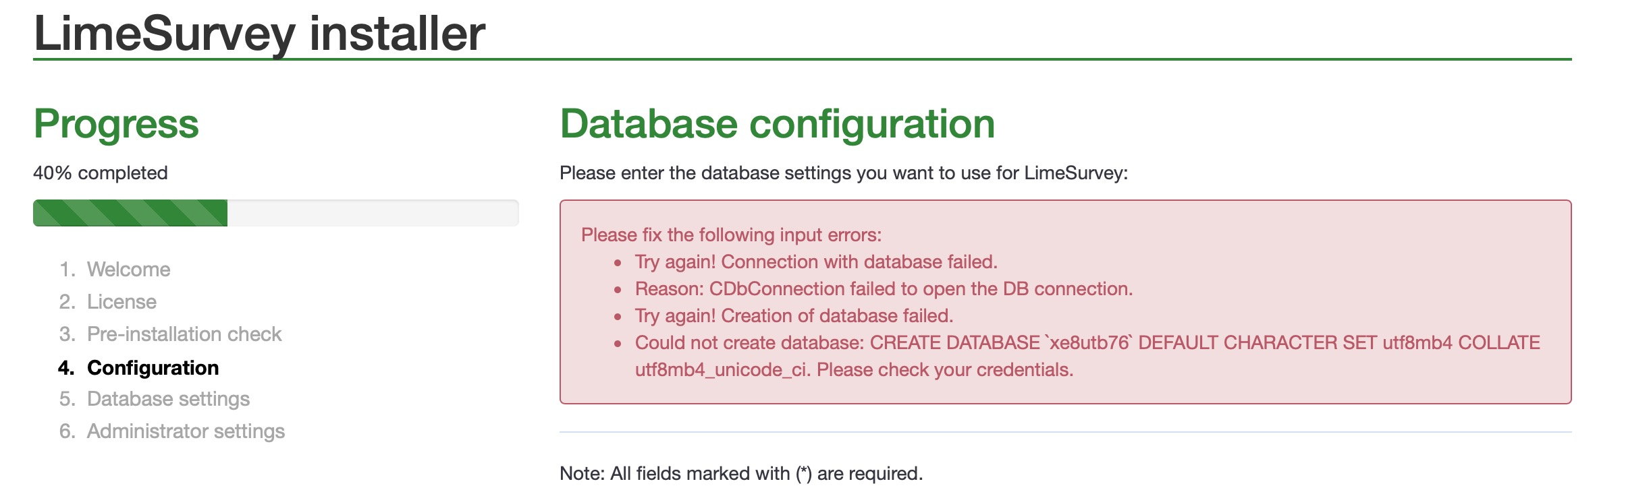Click the Progress heading
1651x492 pixels.
116,124
